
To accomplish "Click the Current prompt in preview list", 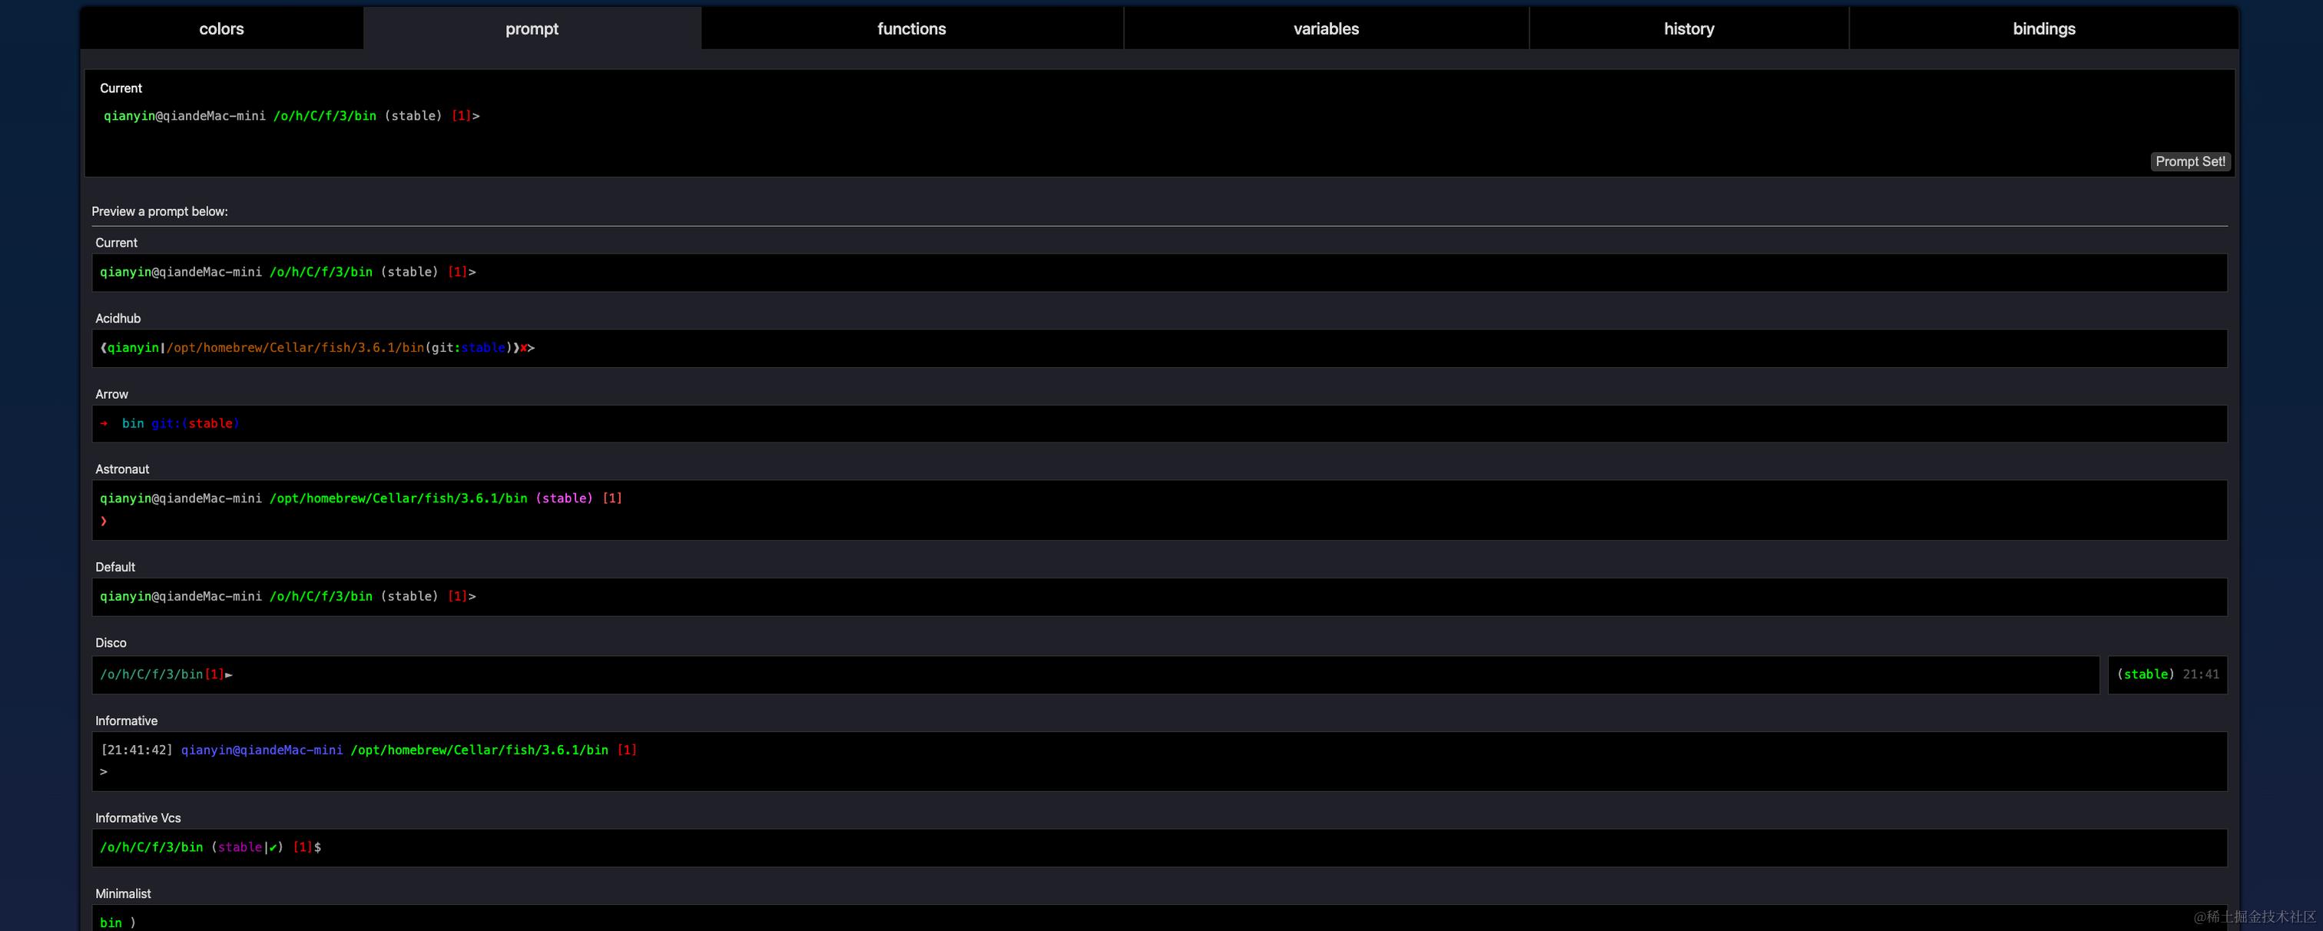I will 1158,273.
